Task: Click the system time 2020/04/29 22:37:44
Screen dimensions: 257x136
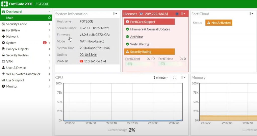Action: [x=95, y=48]
